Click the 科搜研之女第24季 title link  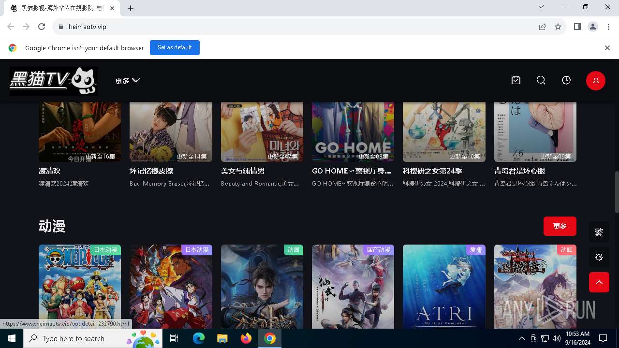433,171
